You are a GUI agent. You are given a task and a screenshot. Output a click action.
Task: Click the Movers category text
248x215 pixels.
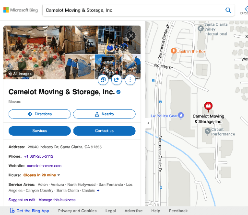tap(15, 102)
